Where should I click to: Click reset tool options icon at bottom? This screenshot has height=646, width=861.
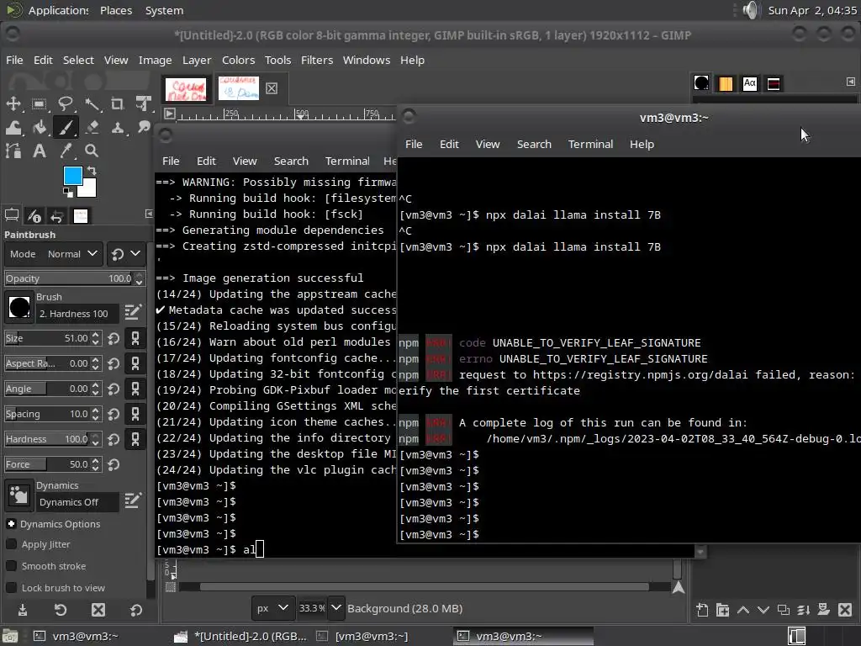tap(135, 610)
